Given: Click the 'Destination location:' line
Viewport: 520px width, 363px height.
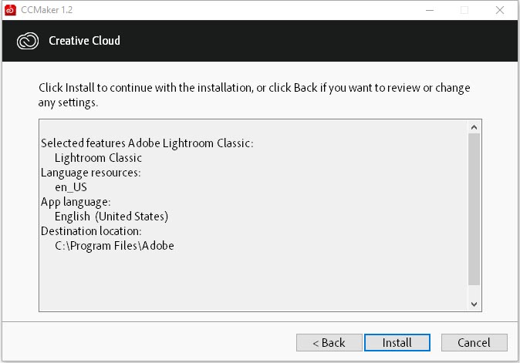Looking at the screenshot, I should point(91,231).
